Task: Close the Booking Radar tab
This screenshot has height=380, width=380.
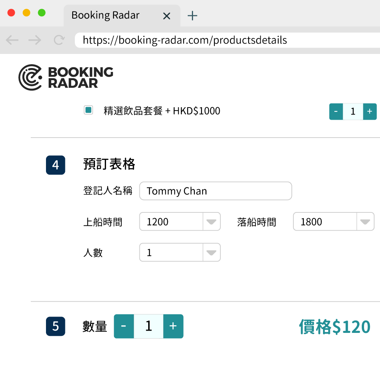Action: point(167,16)
